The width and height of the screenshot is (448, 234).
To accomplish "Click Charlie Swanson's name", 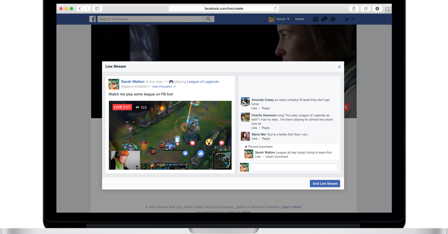I will [x=264, y=115].
